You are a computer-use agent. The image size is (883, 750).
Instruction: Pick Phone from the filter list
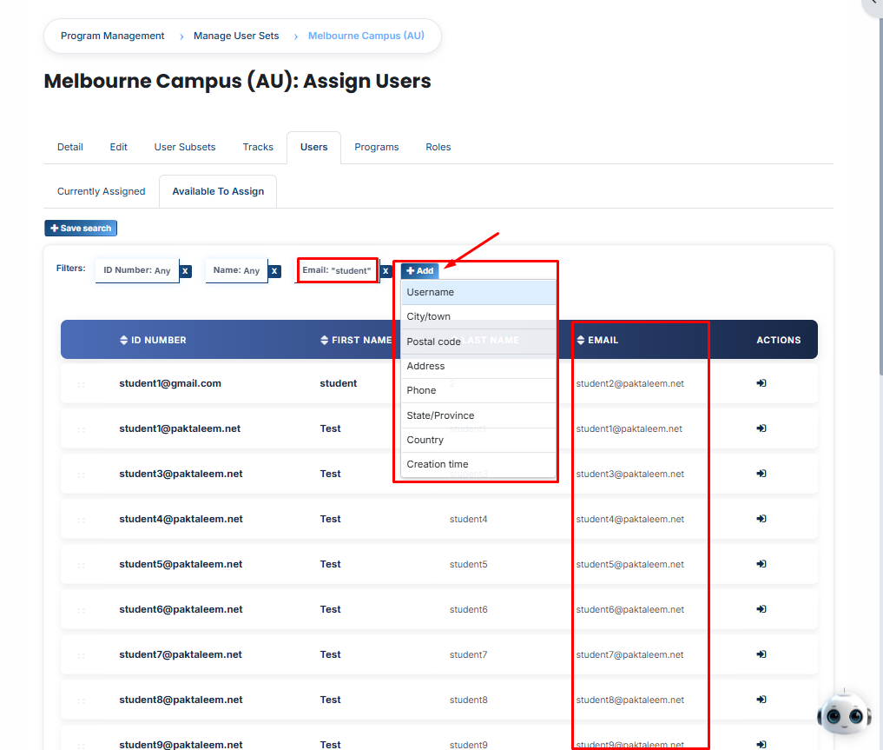[478, 390]
